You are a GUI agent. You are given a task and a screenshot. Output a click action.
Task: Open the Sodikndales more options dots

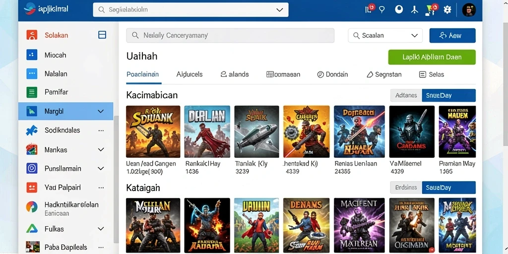click(101, 130)
